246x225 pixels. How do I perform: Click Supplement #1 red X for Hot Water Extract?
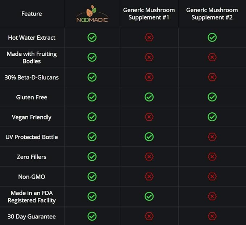click(x=149, y=38)
